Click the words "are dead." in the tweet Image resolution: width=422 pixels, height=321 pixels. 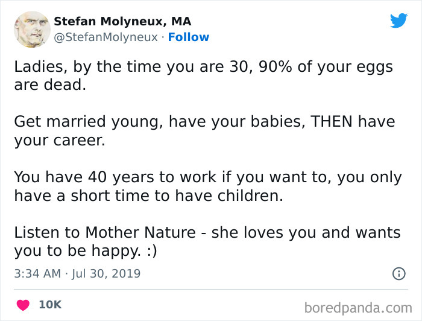(50, 84)
